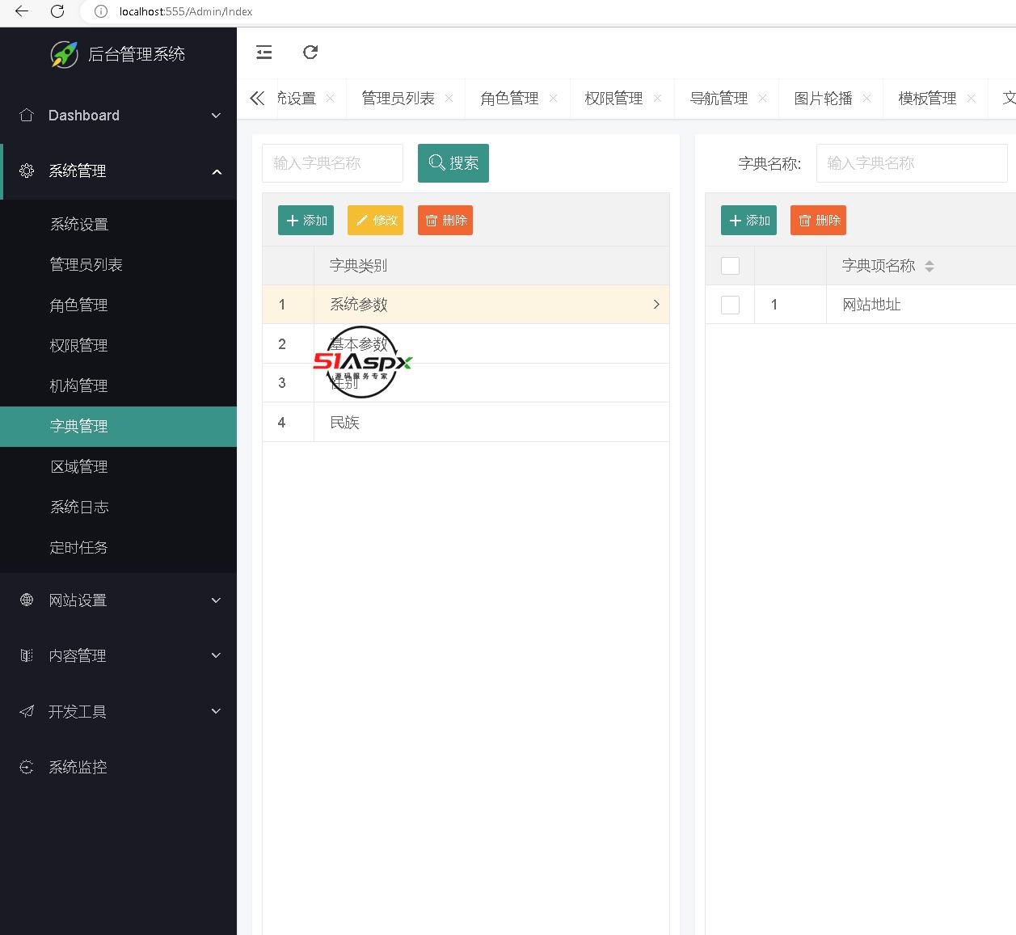This screenshot has width=1016, height=935.
Task: Focus the left 输入字典名称 search field
Action: point(332,163)
